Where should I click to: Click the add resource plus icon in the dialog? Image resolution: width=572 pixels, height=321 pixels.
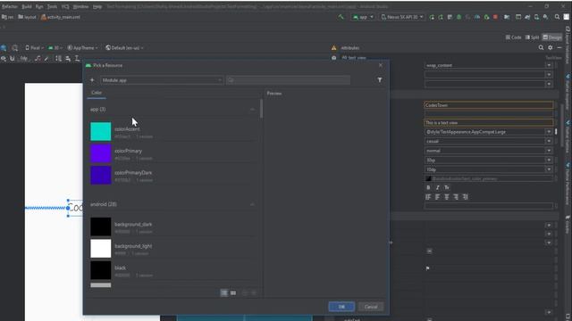[92, 80]
